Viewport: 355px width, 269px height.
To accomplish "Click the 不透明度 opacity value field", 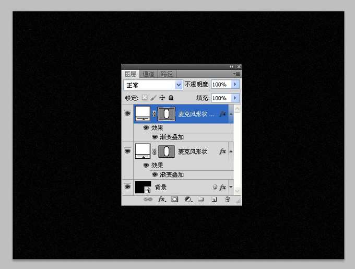I will point(221,85).
